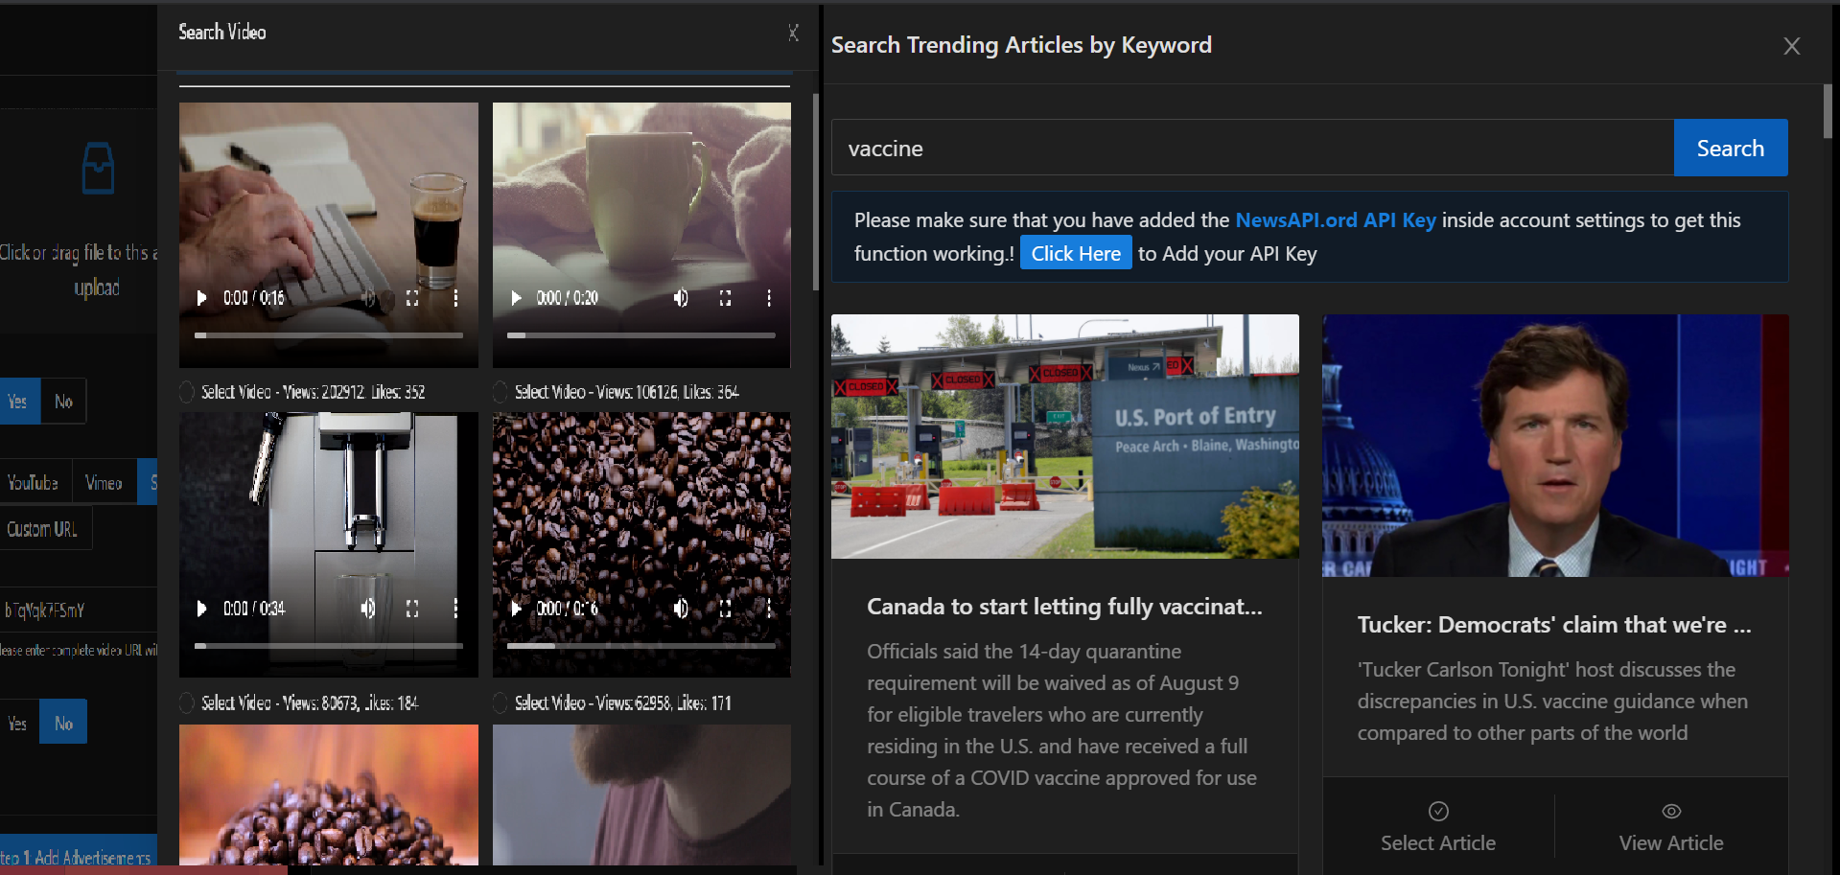
Task: Click the file upload icon
Action: pos(98,169)
